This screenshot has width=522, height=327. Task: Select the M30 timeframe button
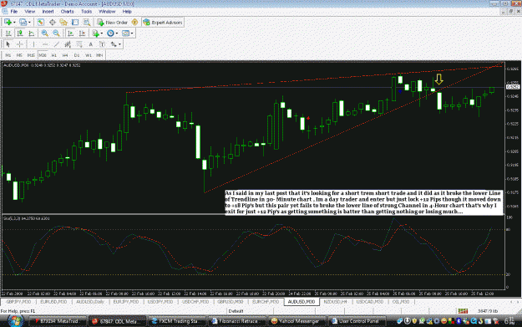[43, 55]
